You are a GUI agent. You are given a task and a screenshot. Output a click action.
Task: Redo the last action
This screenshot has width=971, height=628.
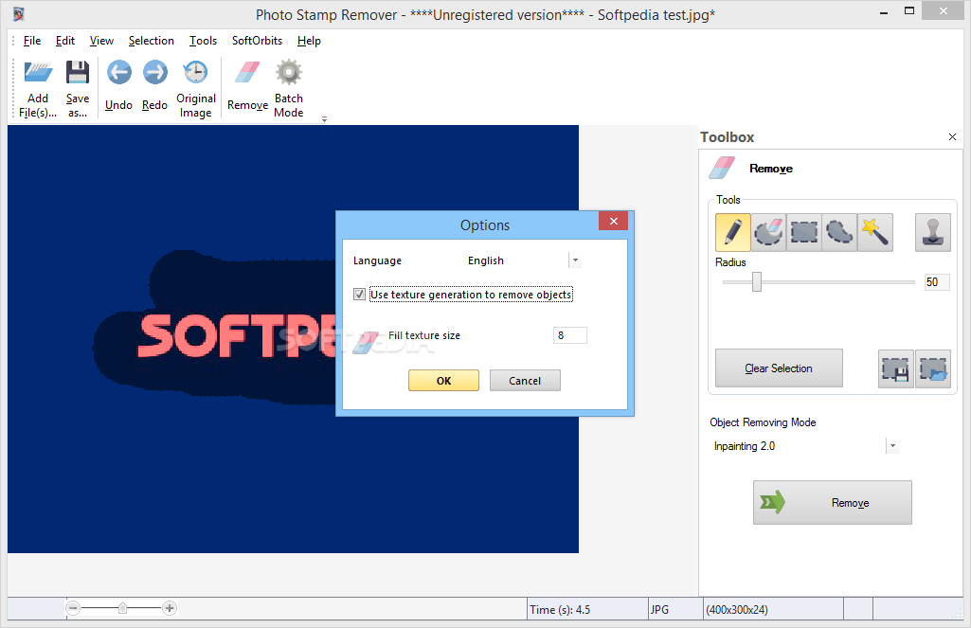154,85
